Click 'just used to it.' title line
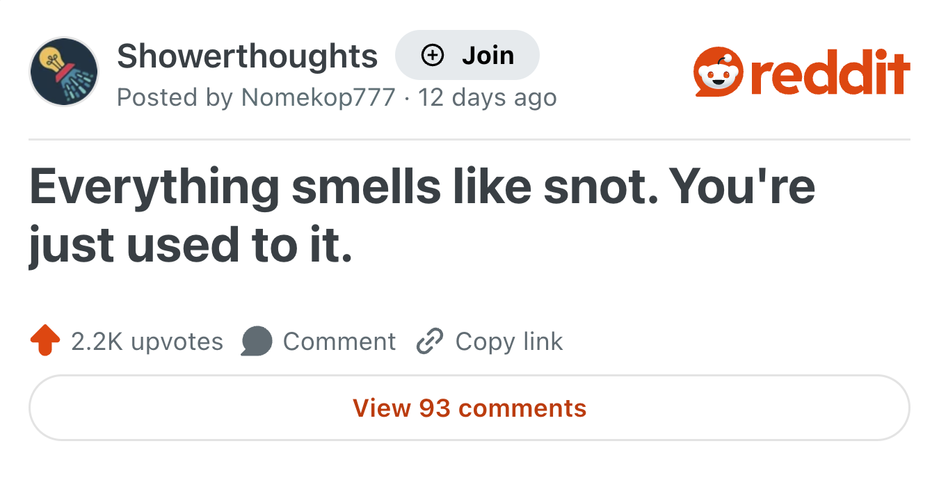Screen dimensions: 939x487 190,246
